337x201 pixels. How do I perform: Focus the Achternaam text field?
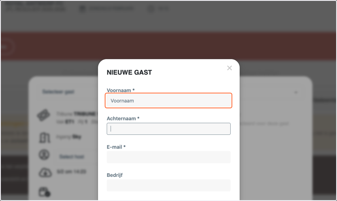(x=168, y=129)
